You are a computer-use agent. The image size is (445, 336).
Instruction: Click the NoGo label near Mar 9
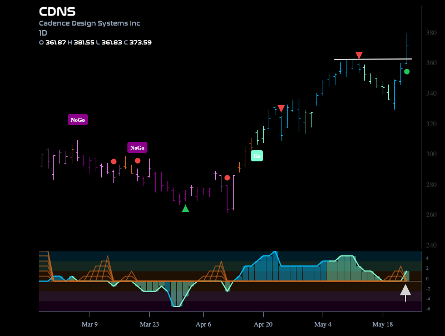pyautogui.click(x=78, y=120)
